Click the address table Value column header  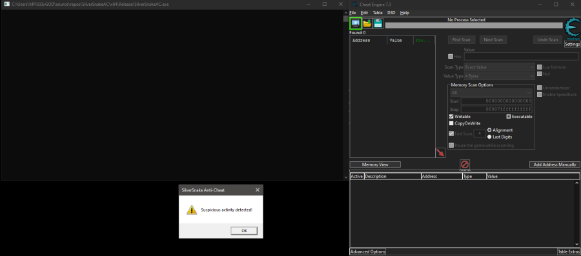click(533, 177)
